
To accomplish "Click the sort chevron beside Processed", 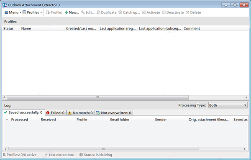I will 7,120.
